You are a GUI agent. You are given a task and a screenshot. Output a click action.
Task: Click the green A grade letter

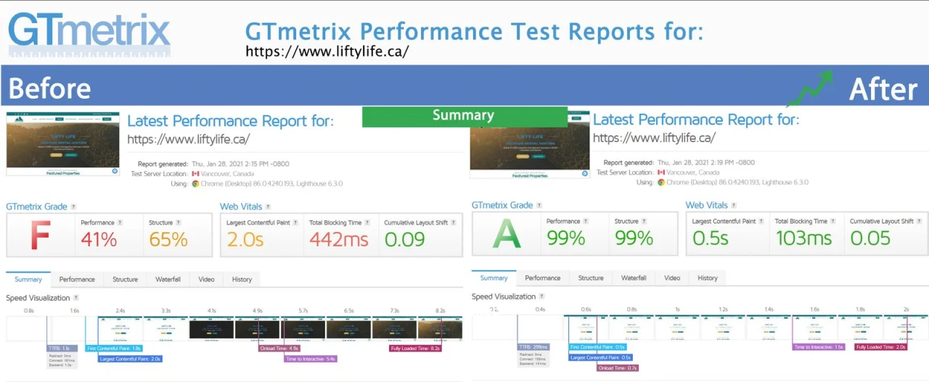(507, 234)
